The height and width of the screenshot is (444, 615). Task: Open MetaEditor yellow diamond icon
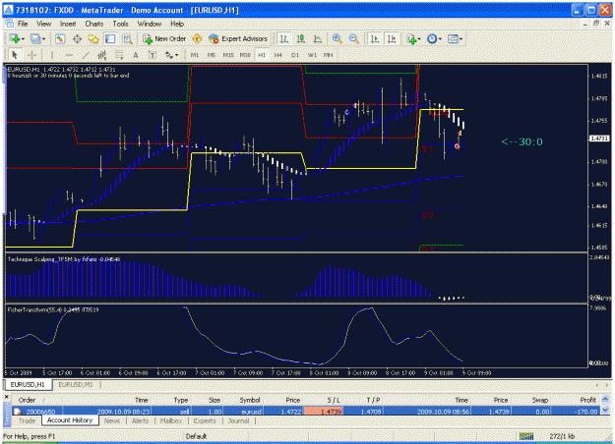pyautogui.click(x=197, y=38)
